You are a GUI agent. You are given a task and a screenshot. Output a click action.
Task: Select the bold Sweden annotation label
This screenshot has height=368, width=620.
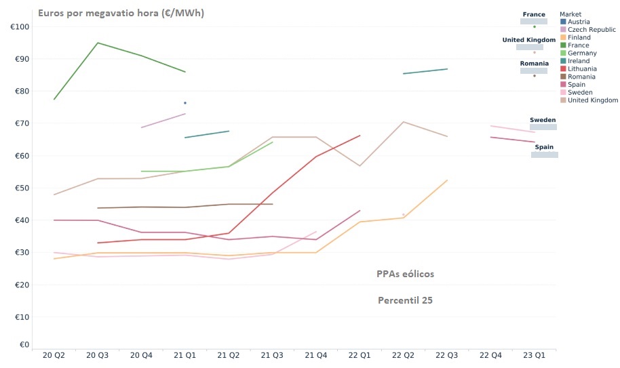543,120
